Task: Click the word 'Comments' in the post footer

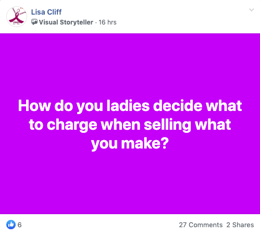Action: point(206,225)
